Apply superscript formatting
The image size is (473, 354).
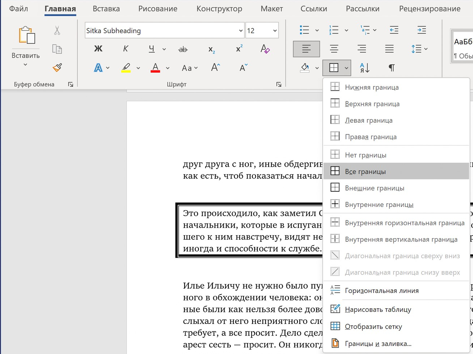[x=239, y=49]
